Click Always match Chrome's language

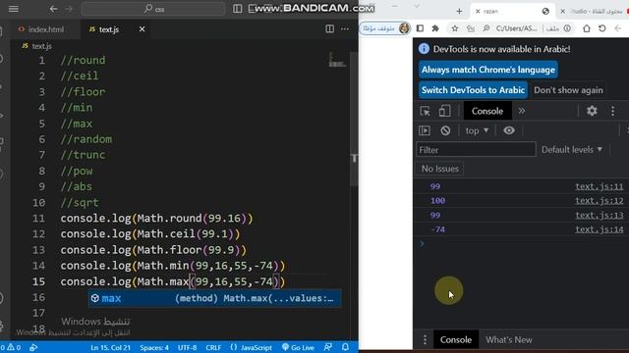click(488, 70)
